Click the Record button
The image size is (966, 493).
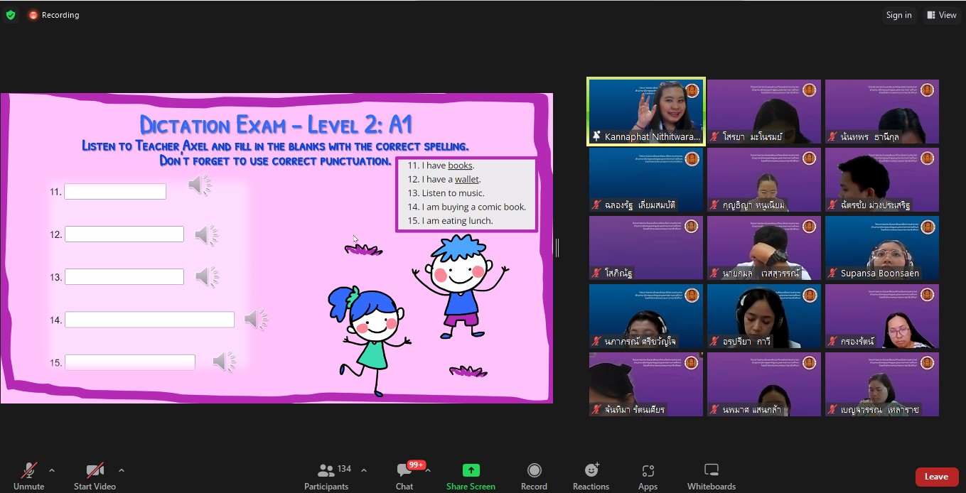534,476
